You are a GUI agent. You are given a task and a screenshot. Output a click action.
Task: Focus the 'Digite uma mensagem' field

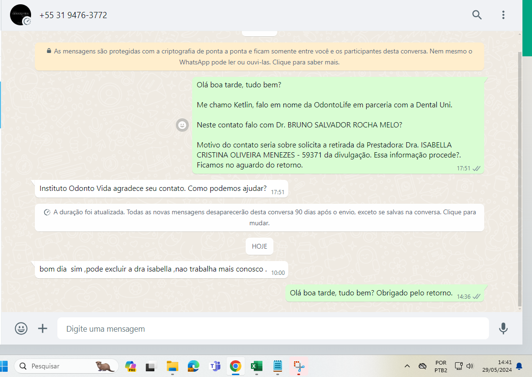[273, 328]
